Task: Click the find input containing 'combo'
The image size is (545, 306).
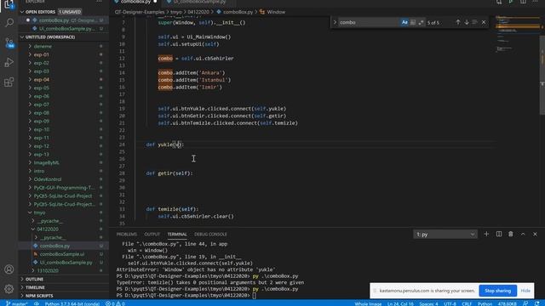Action: (369, 22)
